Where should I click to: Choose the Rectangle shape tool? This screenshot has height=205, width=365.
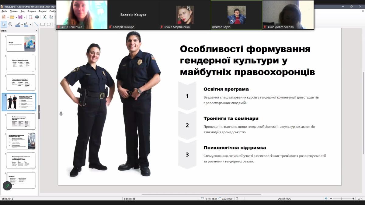point(43,24)
